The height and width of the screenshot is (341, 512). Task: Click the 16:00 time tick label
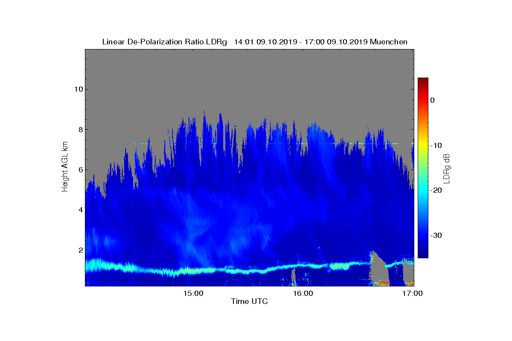coord(303,293)
